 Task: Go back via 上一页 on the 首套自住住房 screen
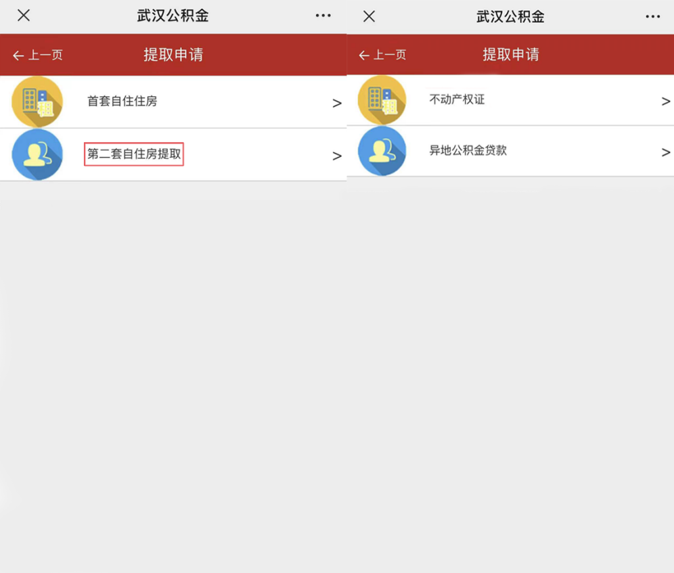coord(38,55)
